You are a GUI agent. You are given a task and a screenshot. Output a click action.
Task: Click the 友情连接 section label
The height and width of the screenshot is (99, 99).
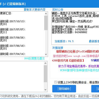pyautogui.click(x=57, y=48)
